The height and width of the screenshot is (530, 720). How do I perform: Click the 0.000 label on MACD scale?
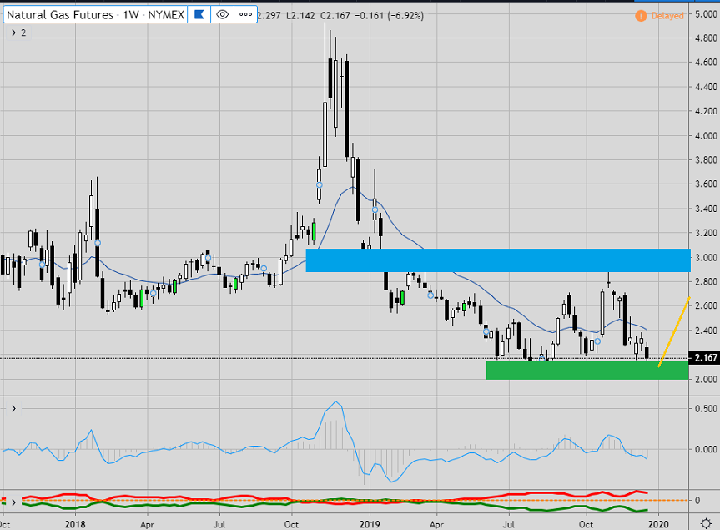point(706,449)
